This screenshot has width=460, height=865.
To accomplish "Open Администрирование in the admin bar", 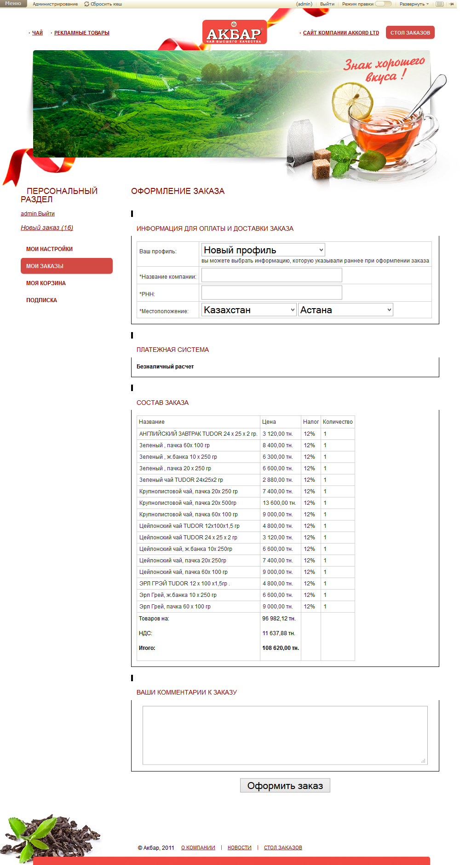I will pos(55,4).
